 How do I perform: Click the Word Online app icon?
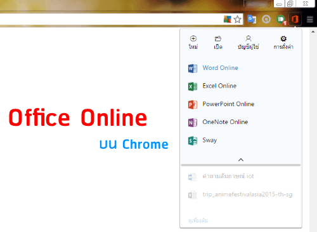(193, 69)
